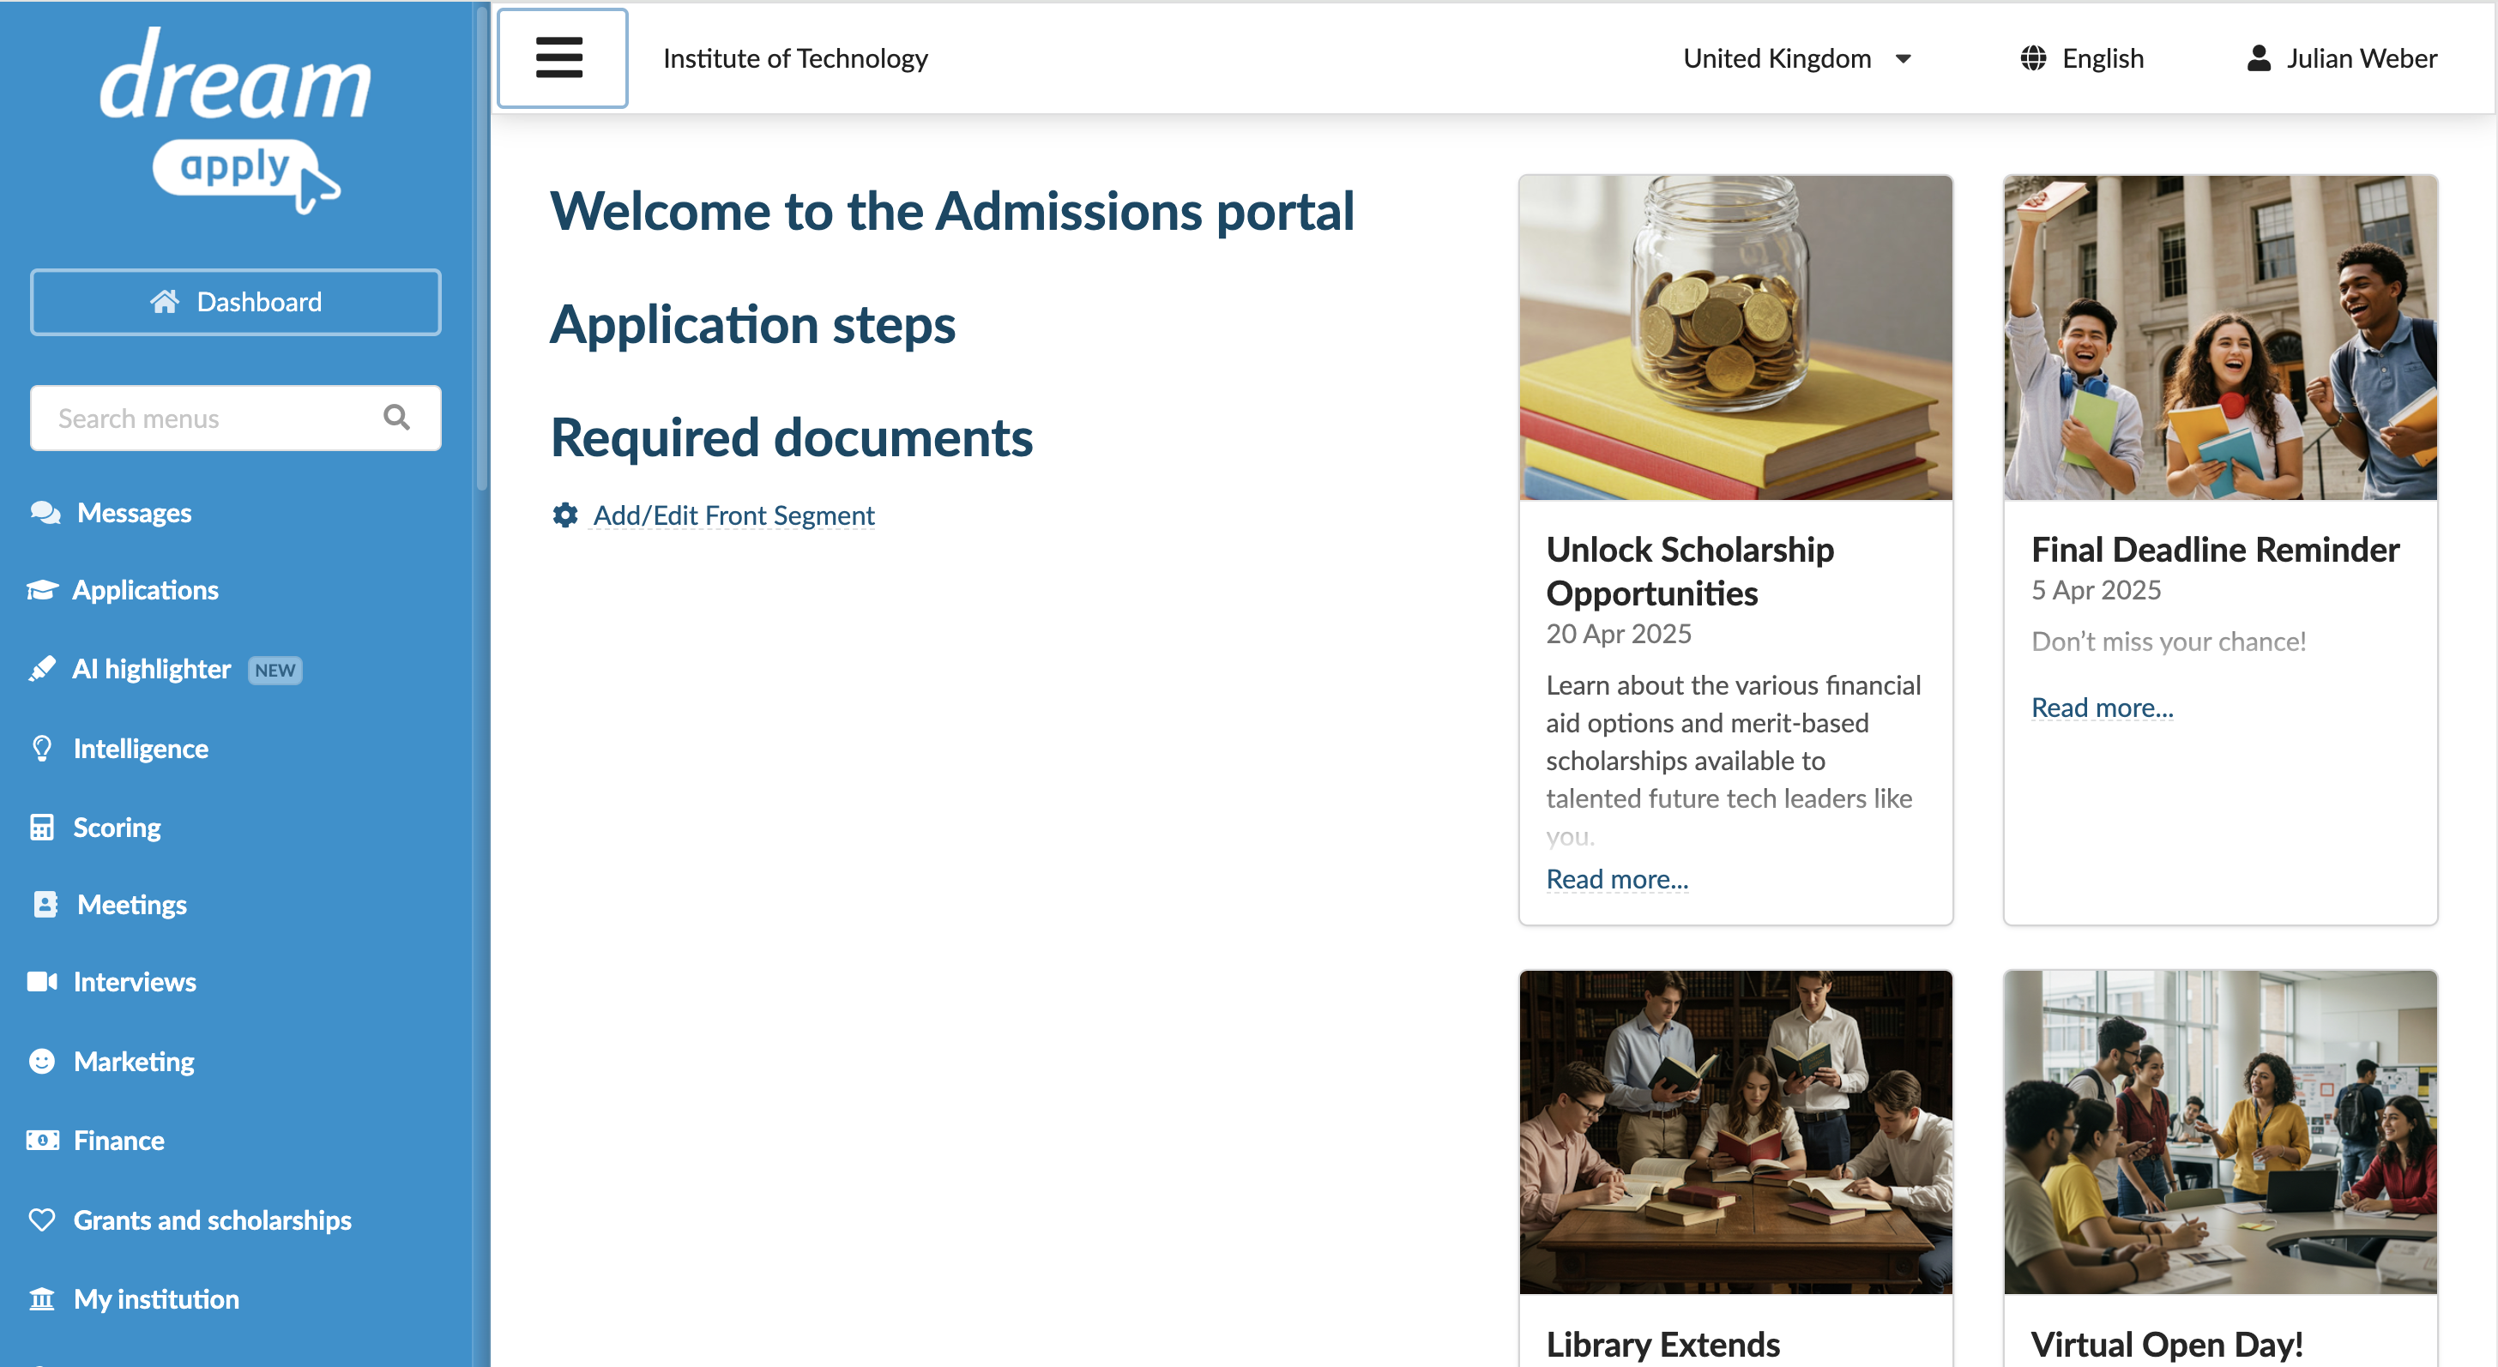Image resolution: width=2498 pixels, height=1367 pixels.
Task: Open Scoring in the sidebar
Action: 118,828
